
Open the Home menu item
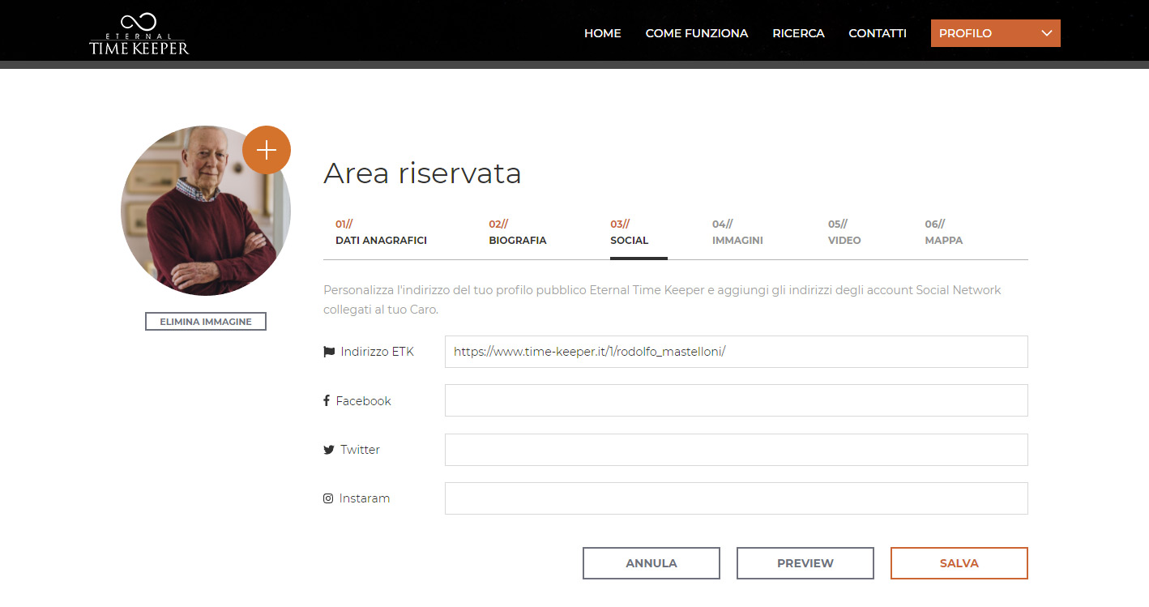[602, 33]
